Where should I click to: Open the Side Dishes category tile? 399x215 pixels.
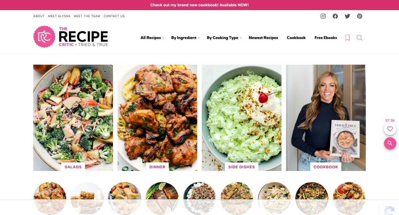pyautogui.click(x=242, y=118)
